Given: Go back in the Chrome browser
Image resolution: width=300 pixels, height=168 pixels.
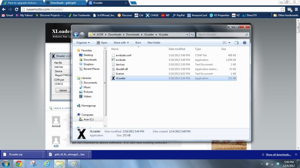Looking at the screenshot, I should (x=4, y=9).
